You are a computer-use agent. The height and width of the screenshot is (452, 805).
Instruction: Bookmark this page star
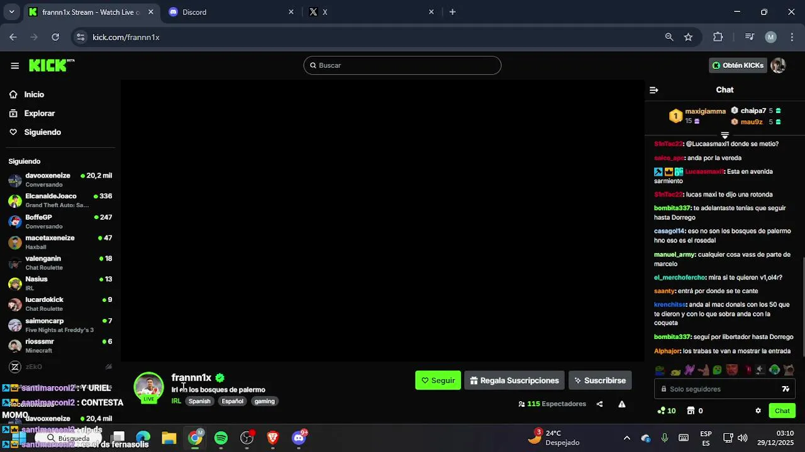point(688,37)
